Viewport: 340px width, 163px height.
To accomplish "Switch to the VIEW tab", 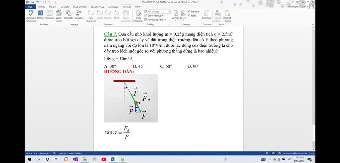I will point(138,7).
